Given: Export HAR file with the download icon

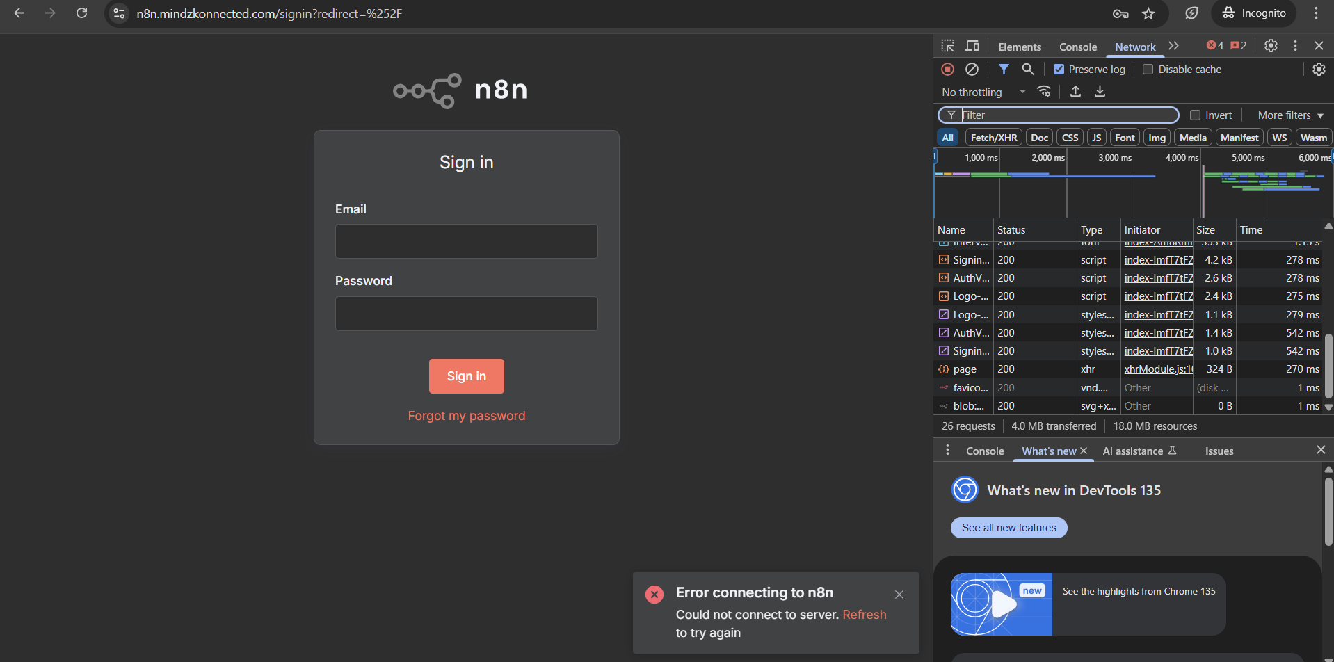Looking at the screenshot, I should (1100, 91).
